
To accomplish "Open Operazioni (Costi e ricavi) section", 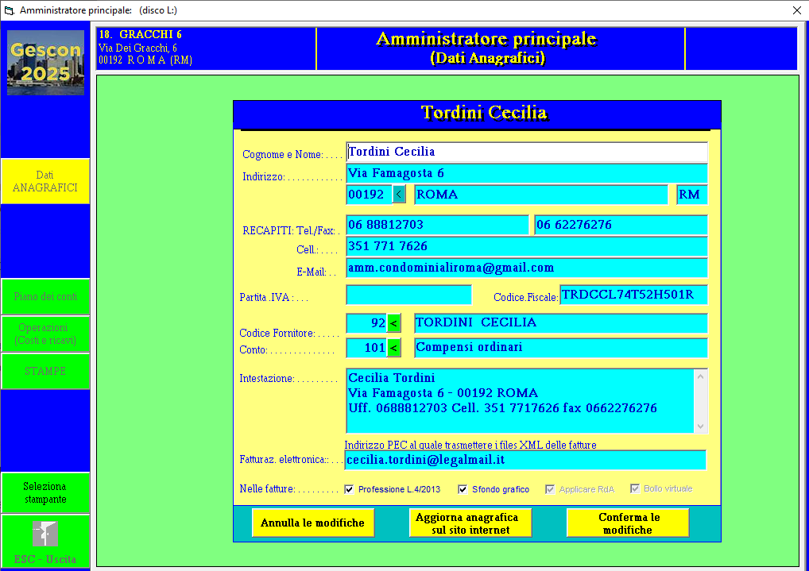I will point(45,334).
